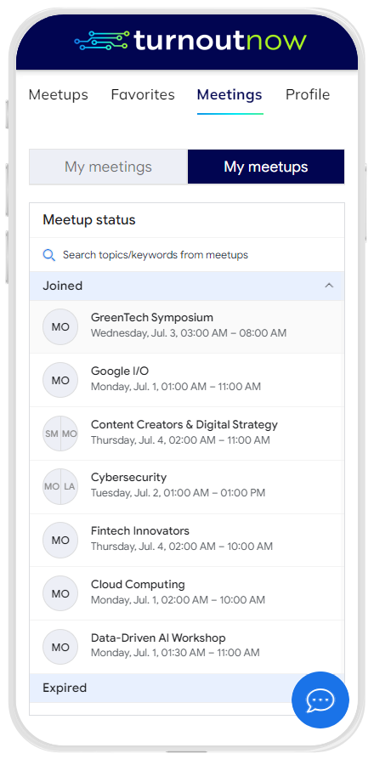Open Cybersecurity meetup entry
Viewport: 374px width, 765px height.
tap(187, 487)
